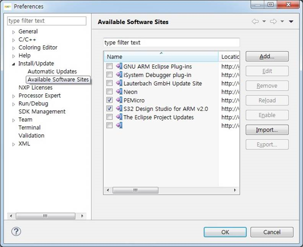Image resolution: width=303 pixels, height=247 pixels.
Task: Click The Eclipse Project Updates site icon
Action: pos(119,117)
